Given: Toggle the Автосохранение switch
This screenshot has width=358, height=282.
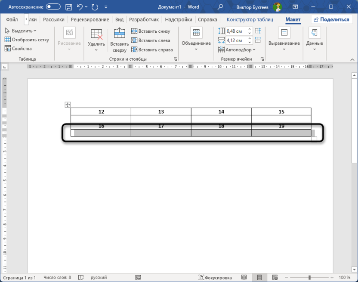Looking at the screenshot, I should point(53,7).
